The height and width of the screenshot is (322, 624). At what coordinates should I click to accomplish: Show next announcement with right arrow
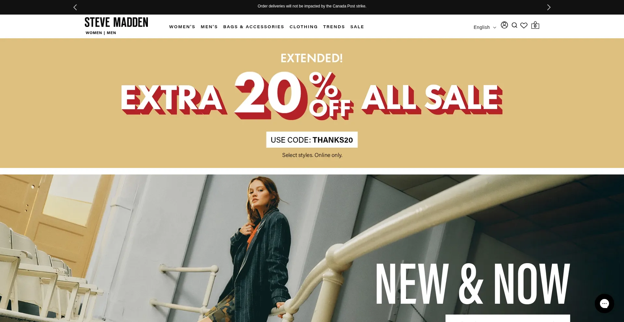pos(549,7)
